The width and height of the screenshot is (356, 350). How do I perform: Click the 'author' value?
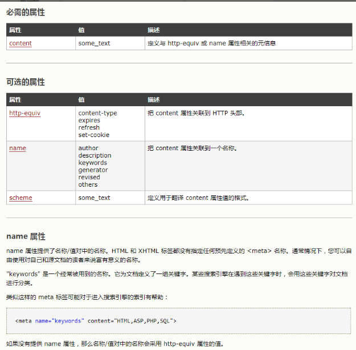click(88, 148)
